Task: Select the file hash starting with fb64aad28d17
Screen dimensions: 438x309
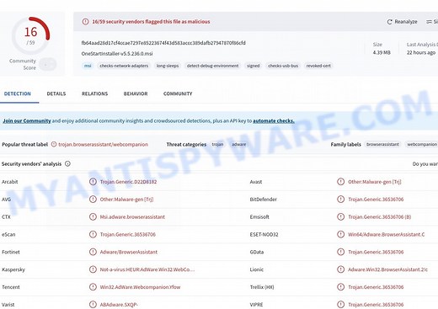Action: [163, 43]
